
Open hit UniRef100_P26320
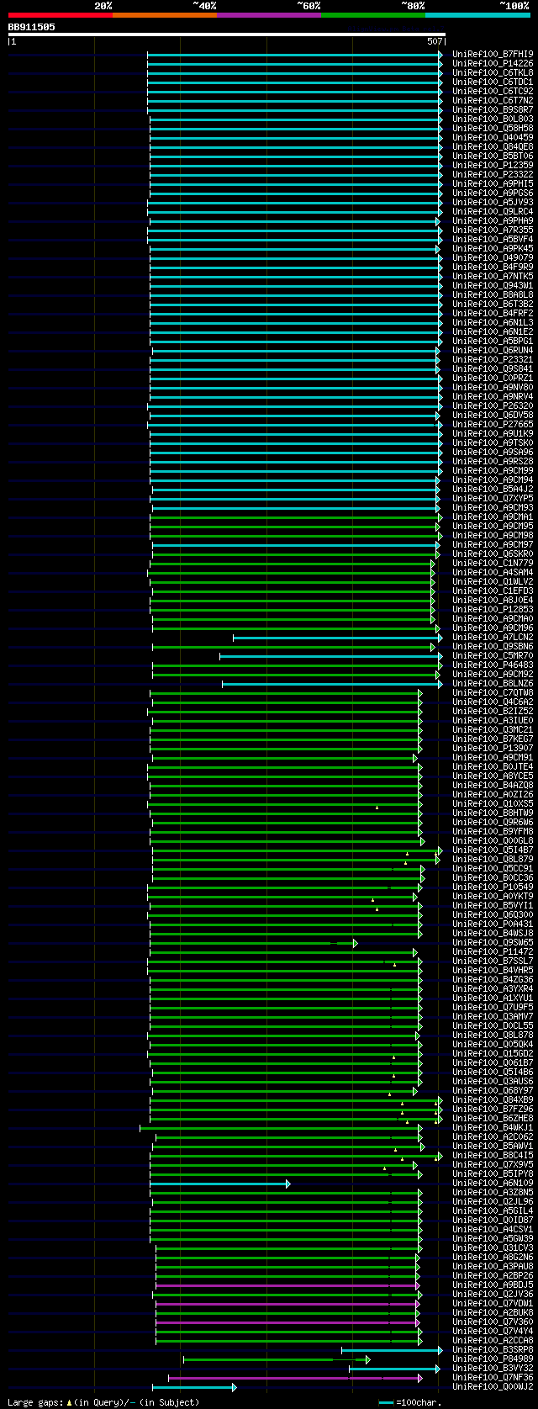493,405
